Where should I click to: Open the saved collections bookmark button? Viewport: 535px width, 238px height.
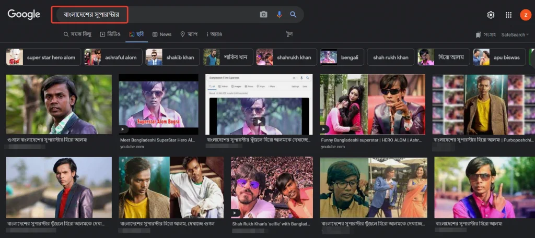tap(485, 34)
